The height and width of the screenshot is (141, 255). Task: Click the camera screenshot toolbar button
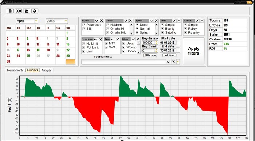(27, 11)
